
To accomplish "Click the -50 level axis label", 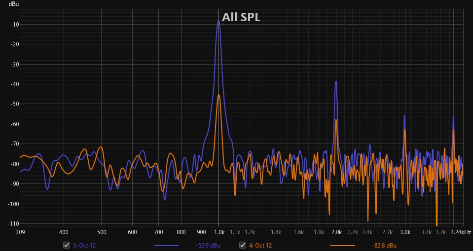I will [14, 104].
